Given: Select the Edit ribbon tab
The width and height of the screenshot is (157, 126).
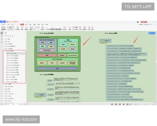Looking at the screenshot, I should coord(35,24).
